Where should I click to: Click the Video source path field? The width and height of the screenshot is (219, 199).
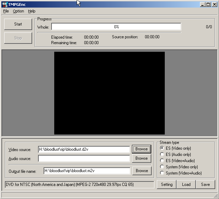pyautogui.click(x=84, y=149)
